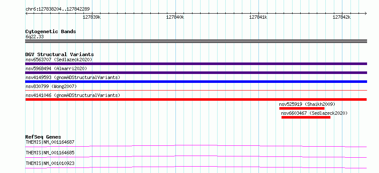This screenshot has width=379, height=173.
Task: Click the red bar for nsv525919
Action: (302, 108)
